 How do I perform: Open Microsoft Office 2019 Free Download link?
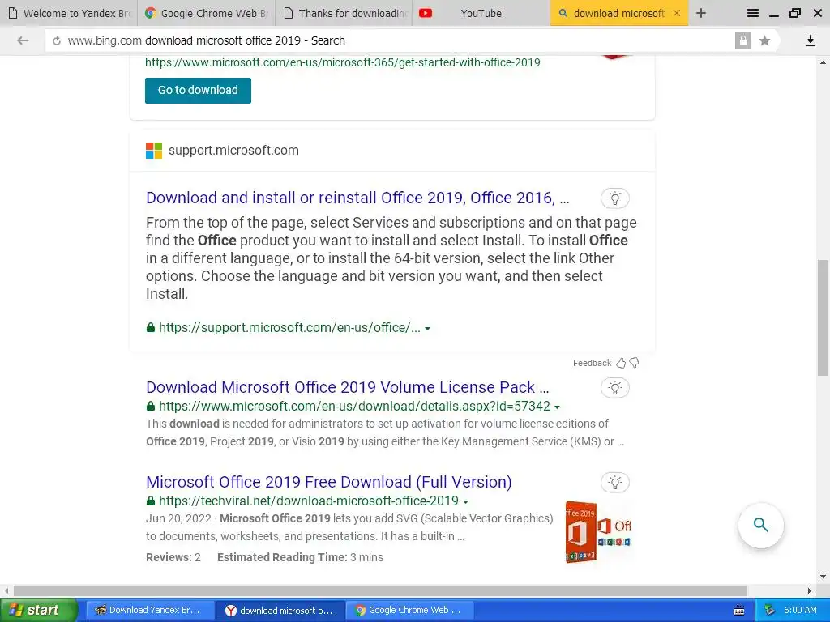(x=329, y=482)
